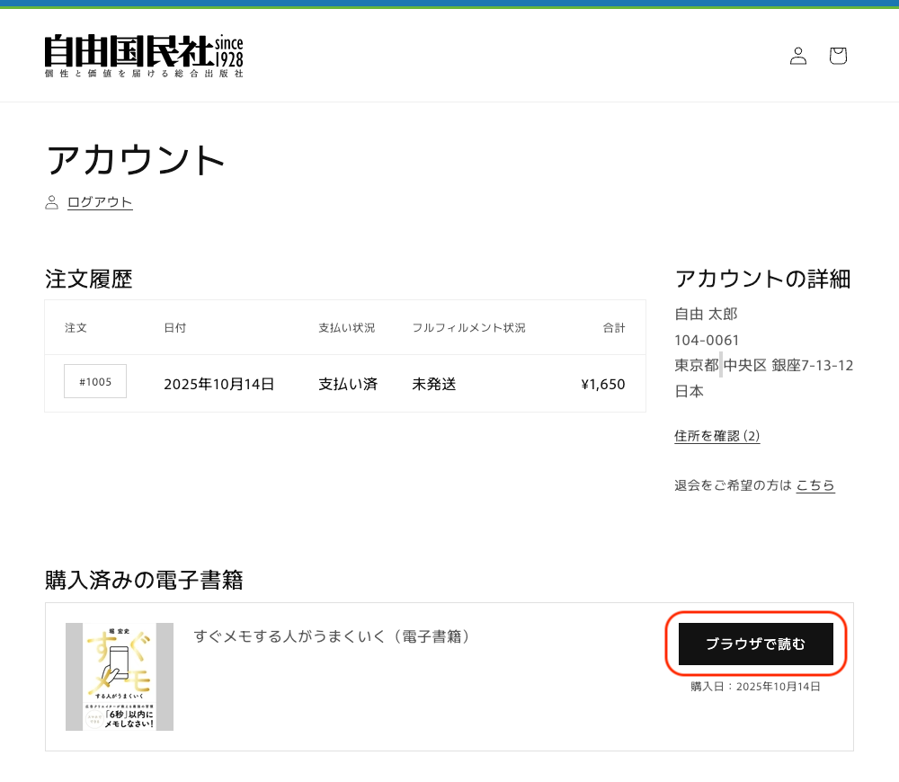Click the すぐメモ ebook cover thumbnail
This screenshot has height=782, width=899.
tap(120, 677)
